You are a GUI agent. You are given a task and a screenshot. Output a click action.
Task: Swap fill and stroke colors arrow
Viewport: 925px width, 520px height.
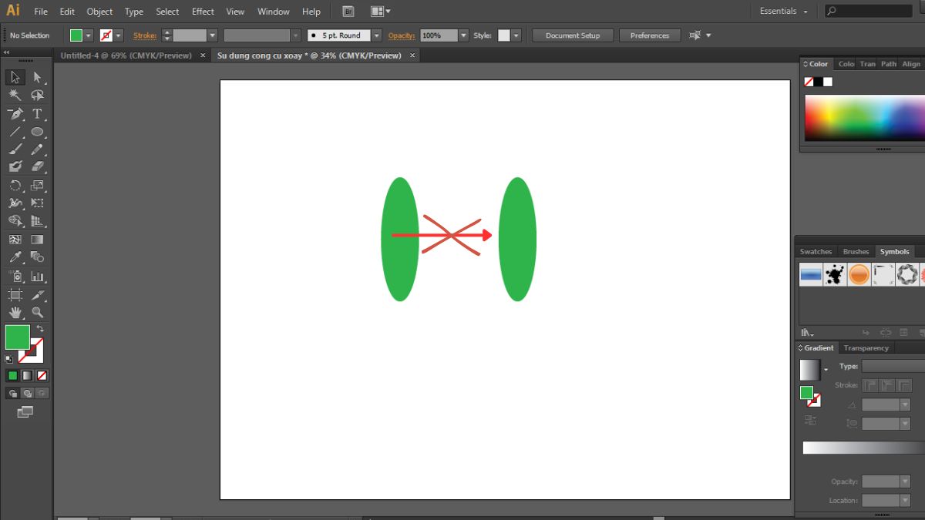tap(40, 329)
